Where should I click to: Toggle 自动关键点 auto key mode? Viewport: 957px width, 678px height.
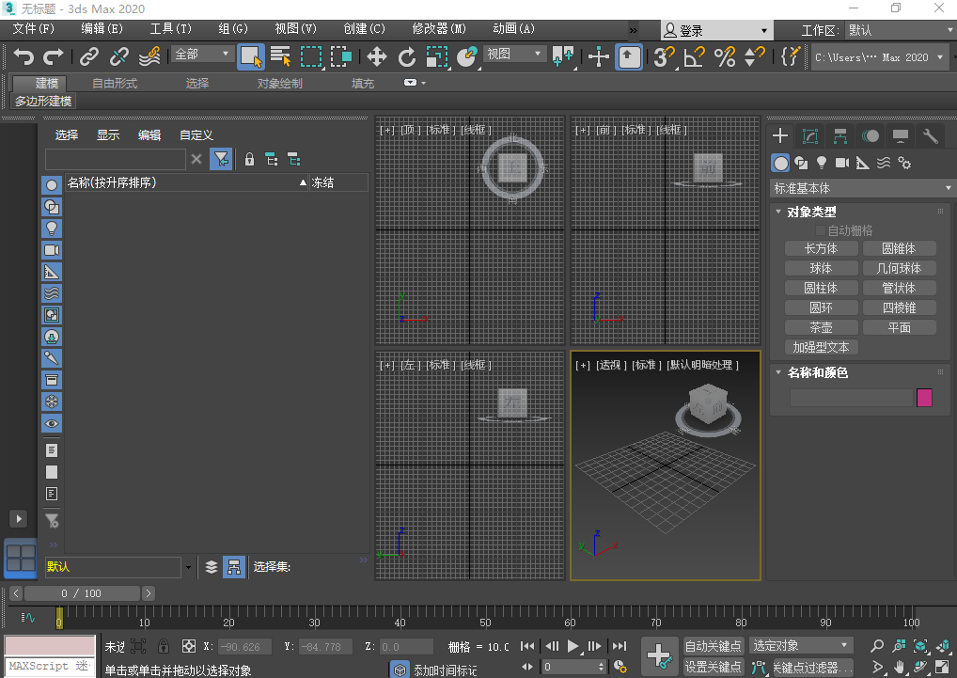point(714,646)
